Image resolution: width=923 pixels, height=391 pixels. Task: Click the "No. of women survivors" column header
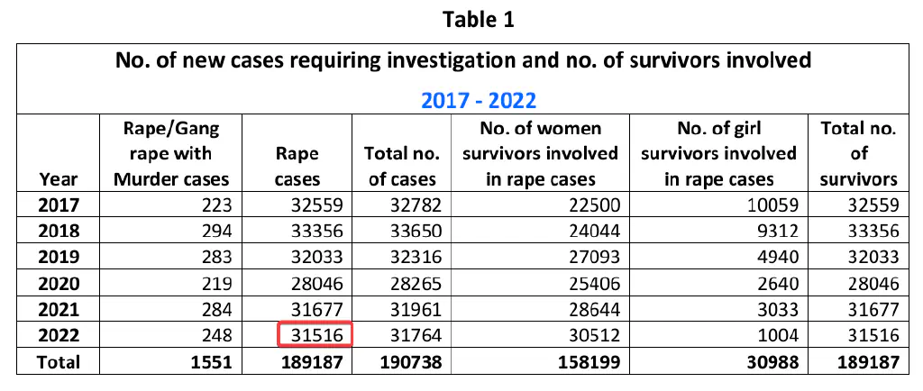540,153
